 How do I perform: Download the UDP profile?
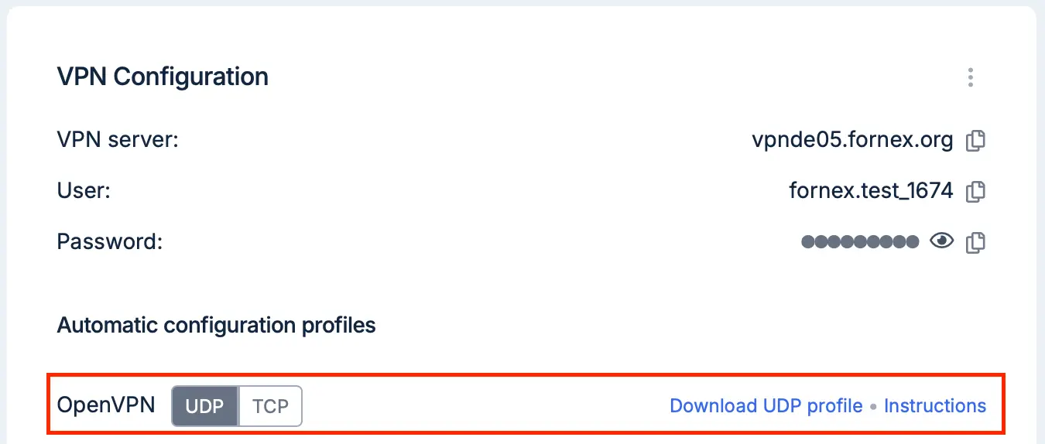pos(766,406)
